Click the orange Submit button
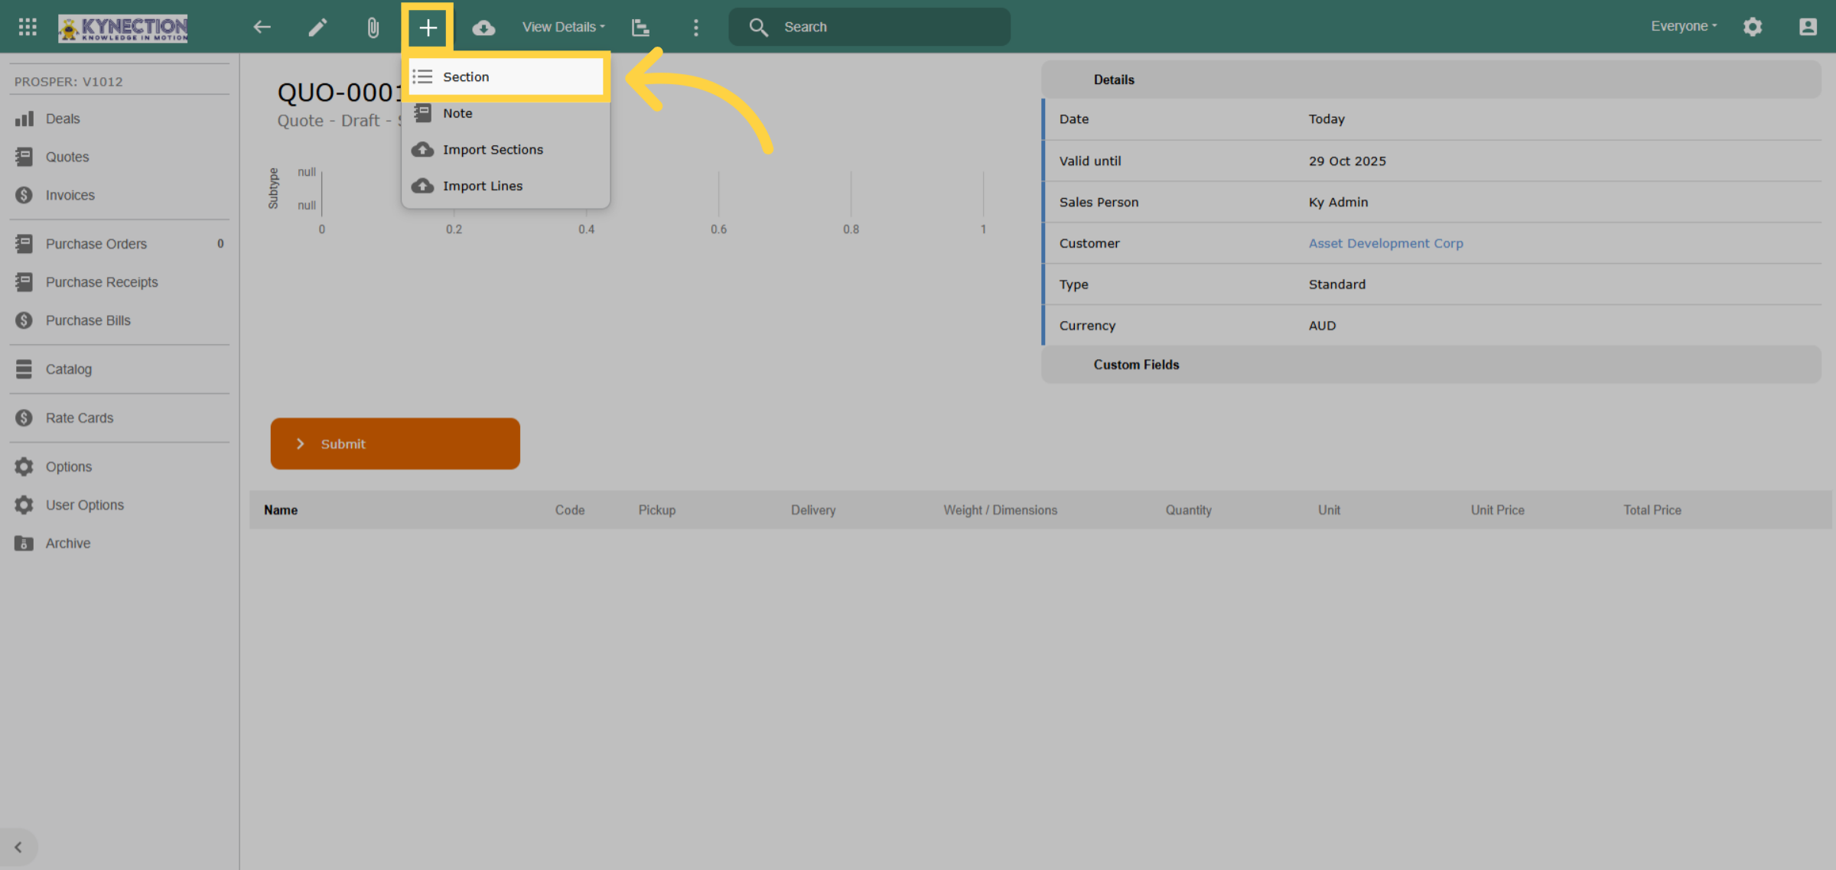This screenshot has width=1836, height=870. (396, 443)
